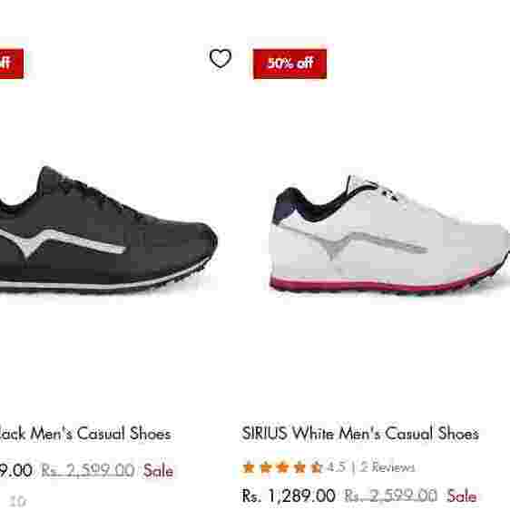
Task: Click the Rs. 1,289.00 sale price
Action: tap(289, 495)
